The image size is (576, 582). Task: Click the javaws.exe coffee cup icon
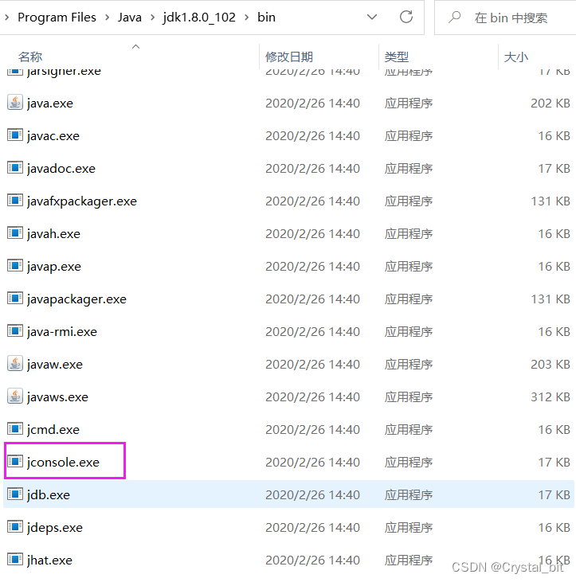(15, 396)
